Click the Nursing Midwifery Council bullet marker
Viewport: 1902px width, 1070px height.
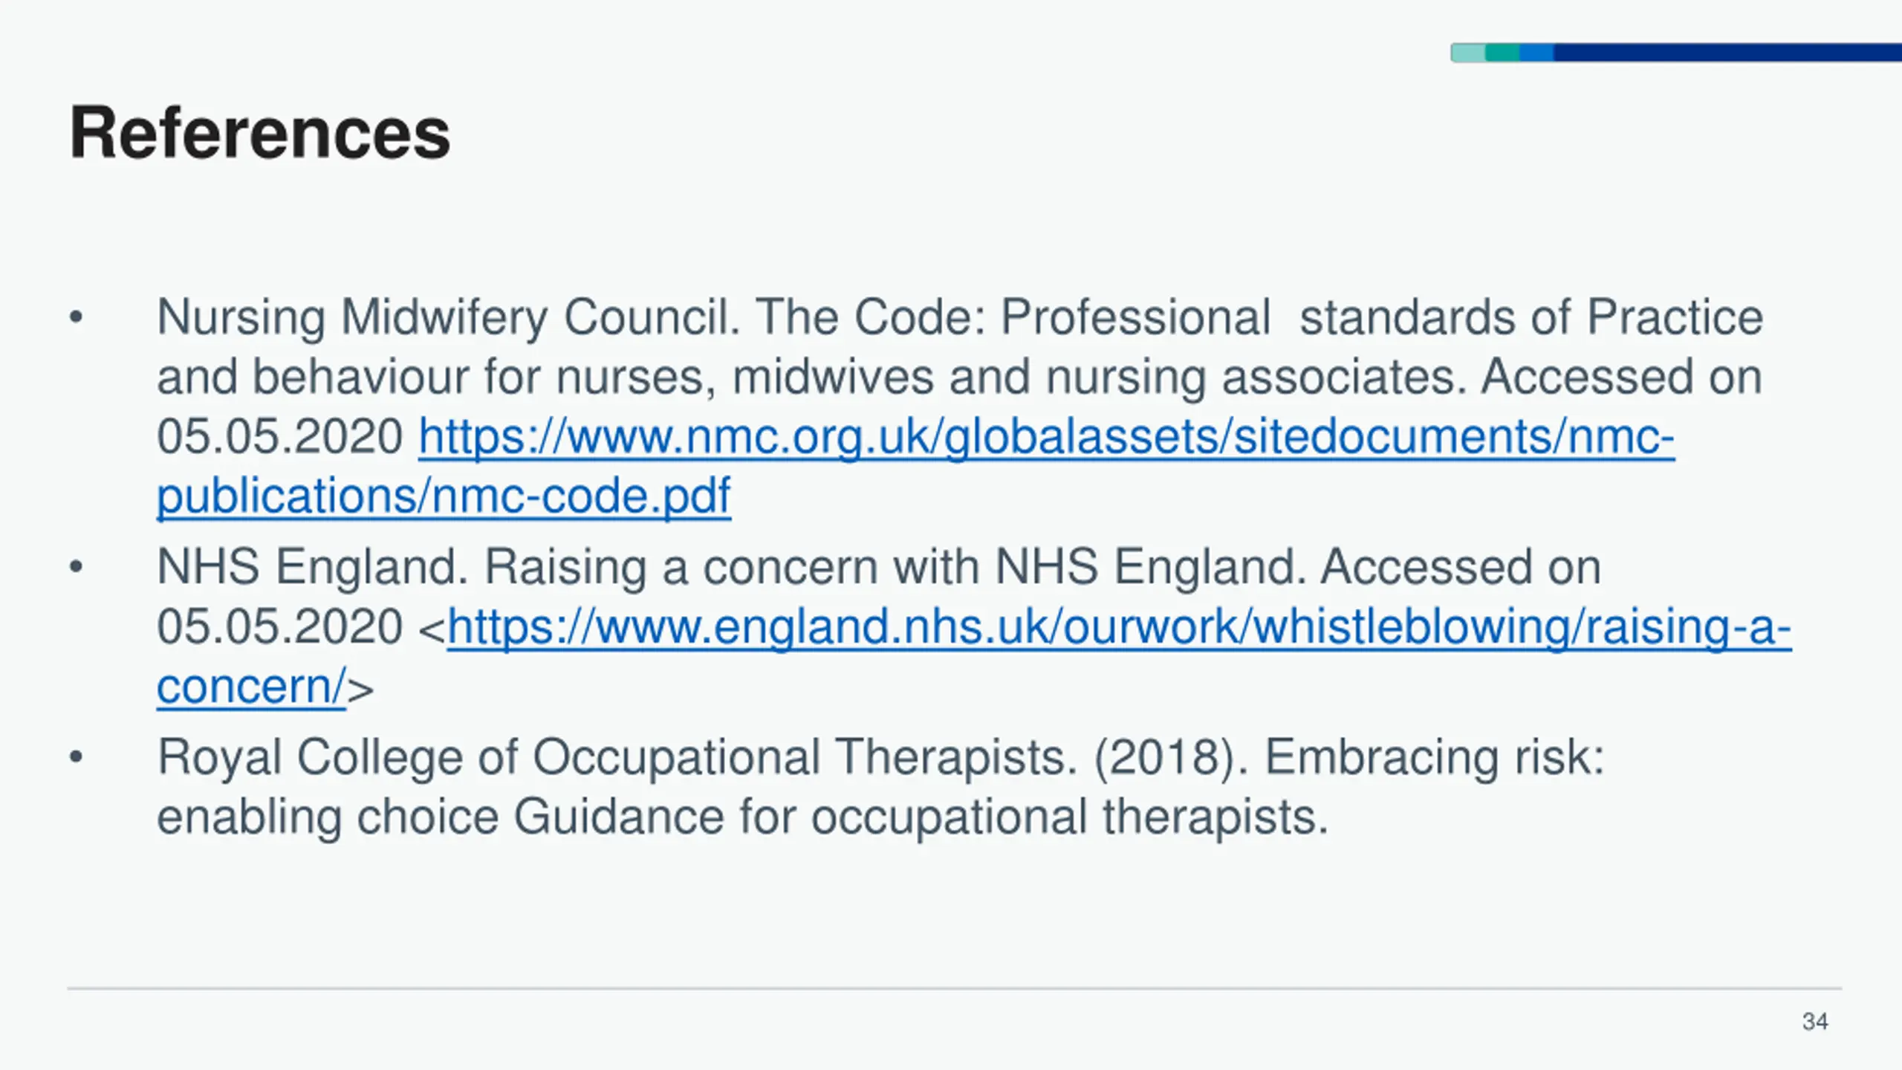[x=76, y=318]
